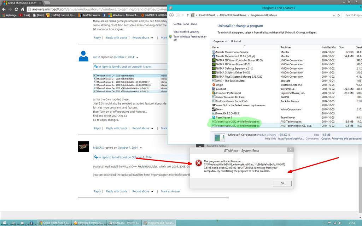This screenshot has height=226, width=362.
Task: Click the taskbar network signal icon
Action: pos(335,223)
